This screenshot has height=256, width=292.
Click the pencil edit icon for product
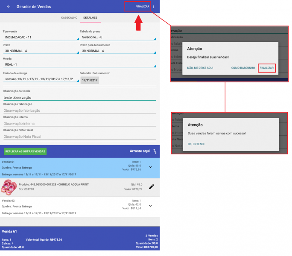coord(151,186)
